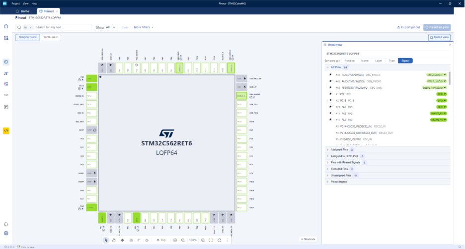Sort pins by Name
This screenshot has width=465, height=249.
point(365,61)
